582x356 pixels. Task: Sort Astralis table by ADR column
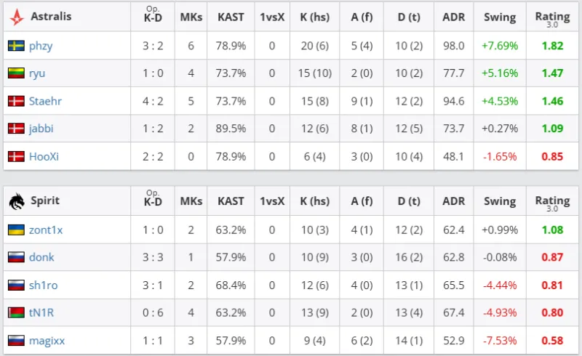453,17
